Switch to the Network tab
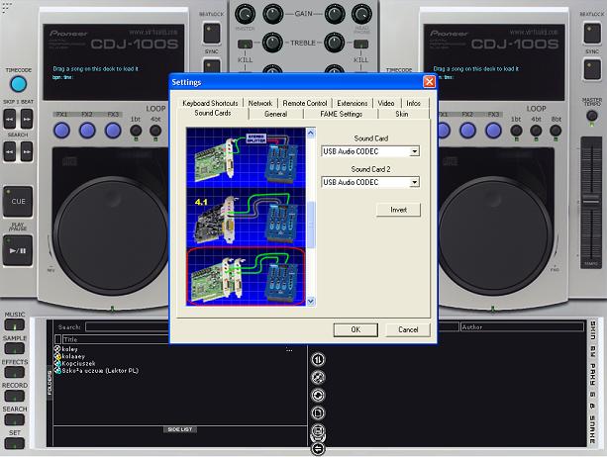Image resolution: width=607 pixels, height=457 pixels. [x=260, y=103]
